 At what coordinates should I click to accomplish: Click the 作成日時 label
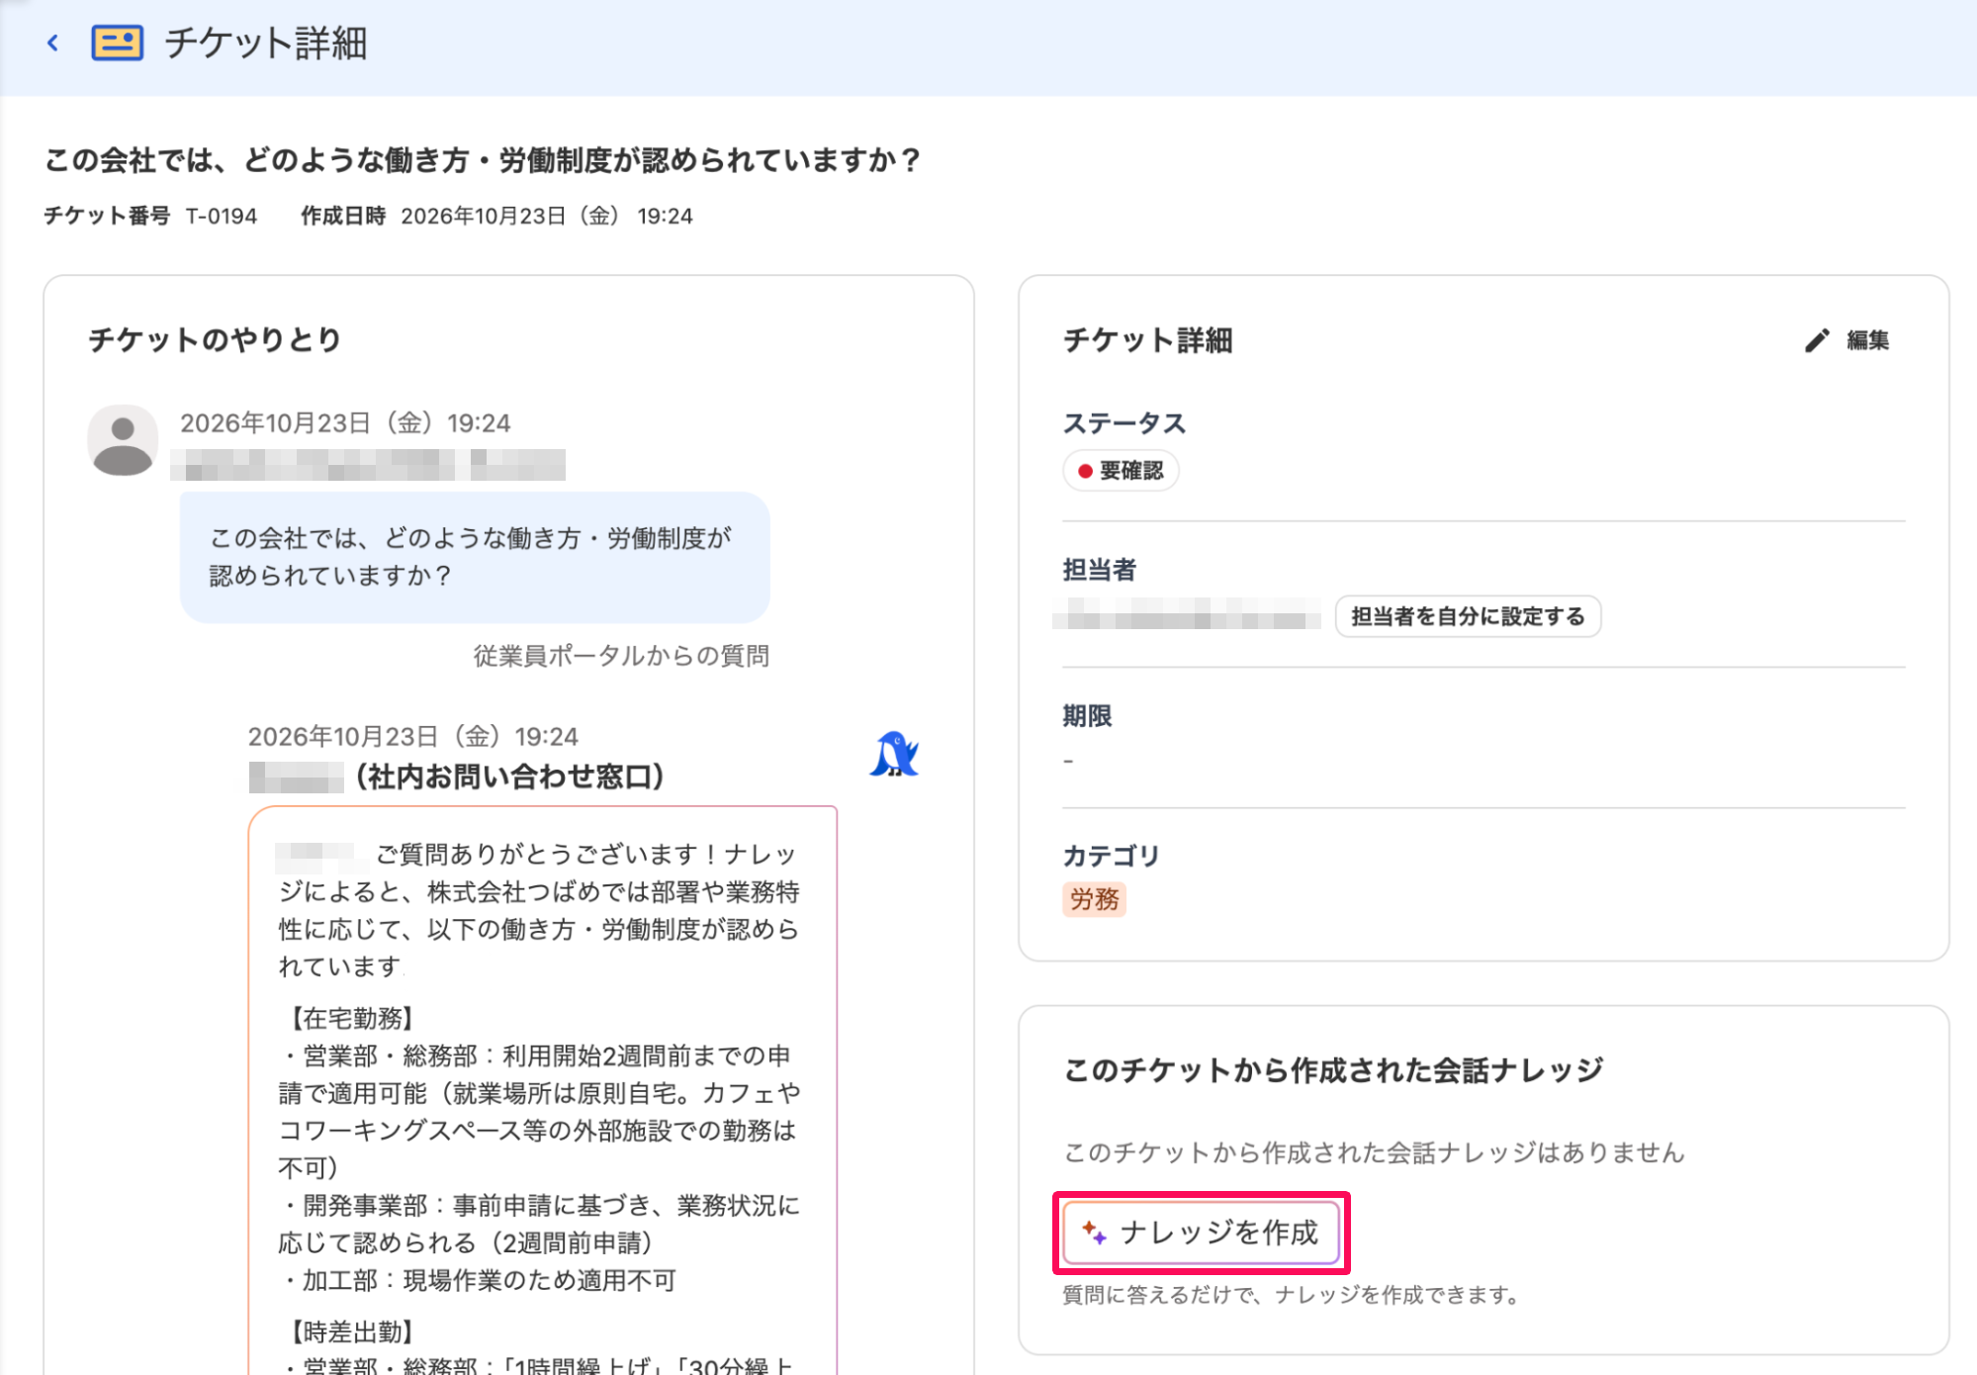[343, 216]
